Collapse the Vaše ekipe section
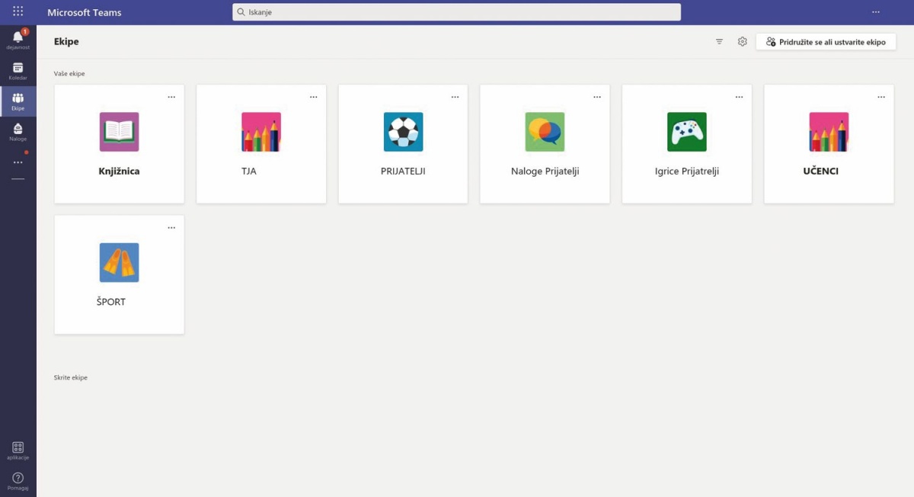This screenshot has height=497, width=914. coord(69,74)
